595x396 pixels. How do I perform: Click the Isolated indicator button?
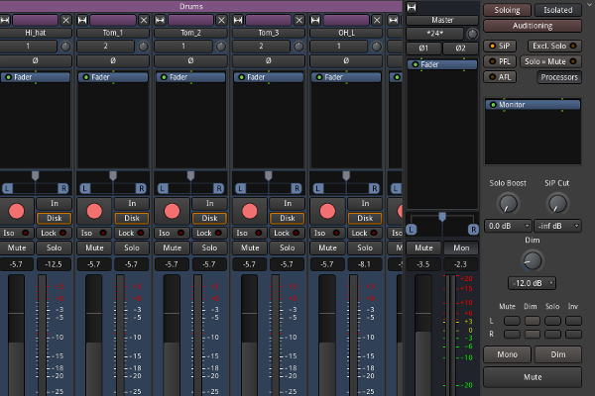[557, 10]
